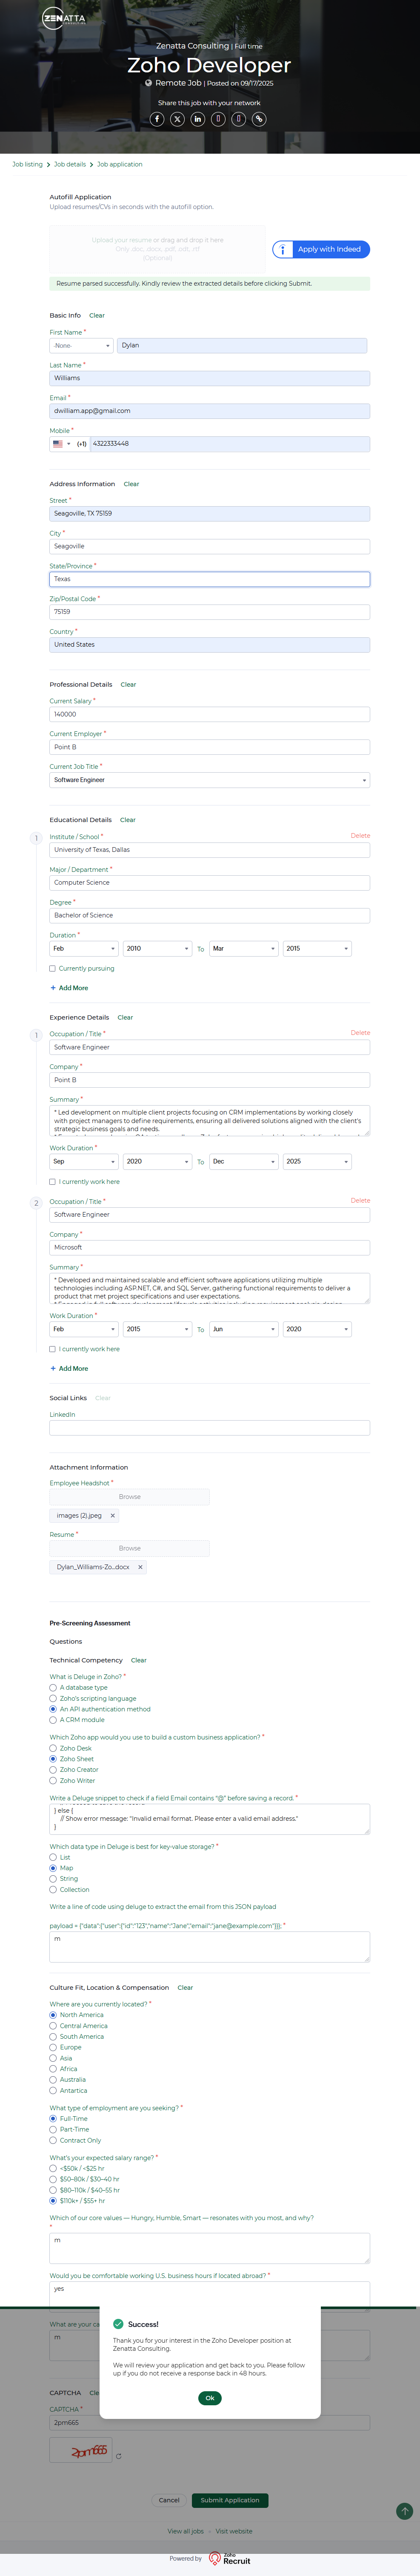Go to Job details breadcrumb
The height and width of the screenshot is (2576, 420).
[x=70, y=164]
